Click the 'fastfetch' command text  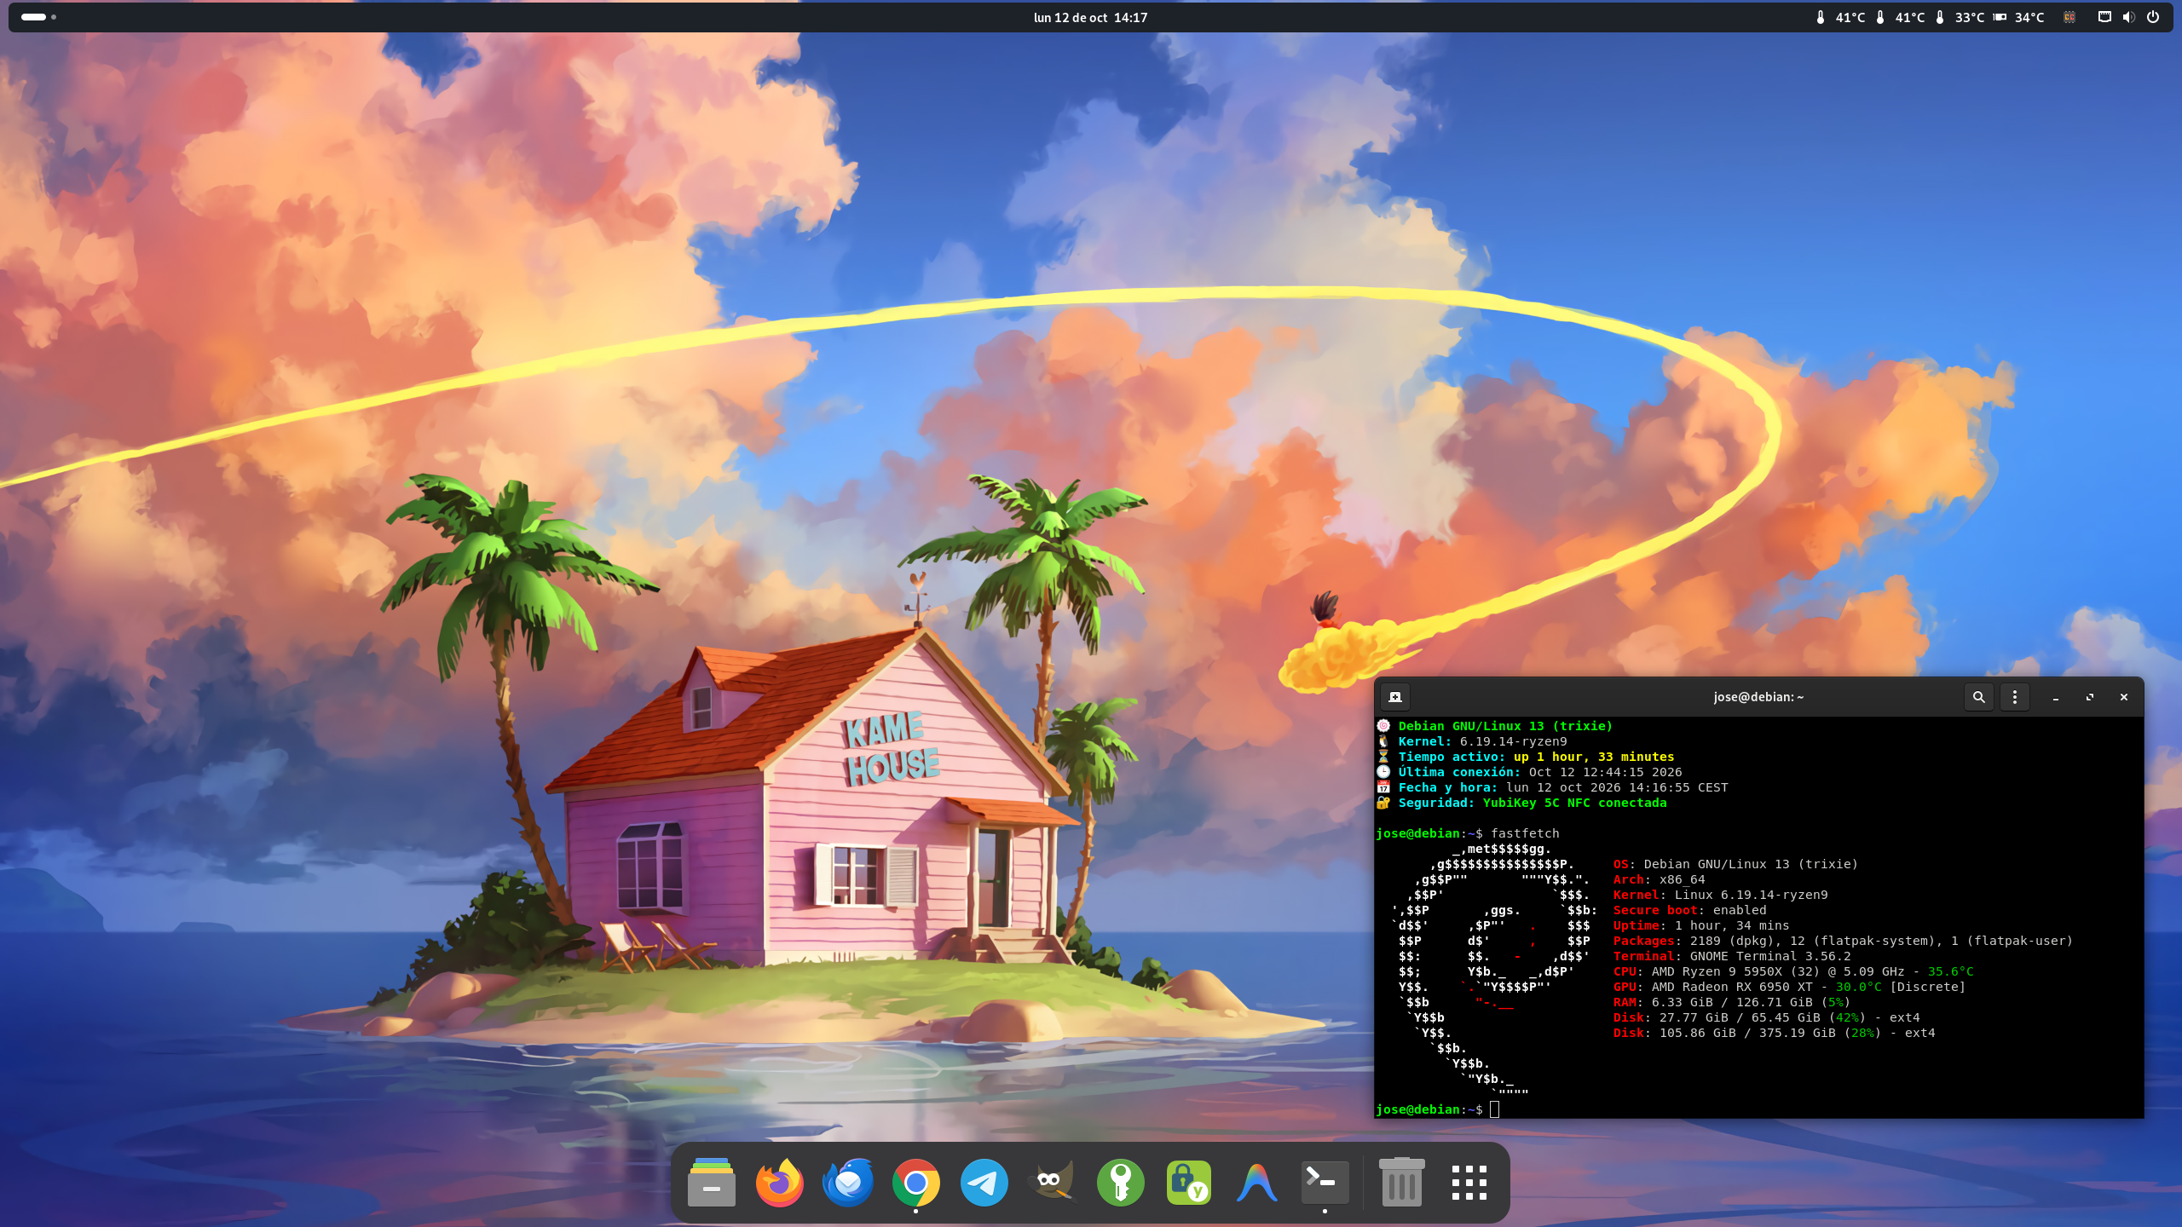[x=1525, y=833]
